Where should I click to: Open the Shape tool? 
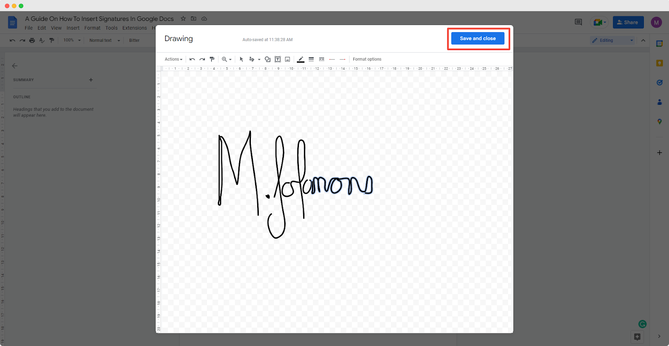[x=268, y=59]
